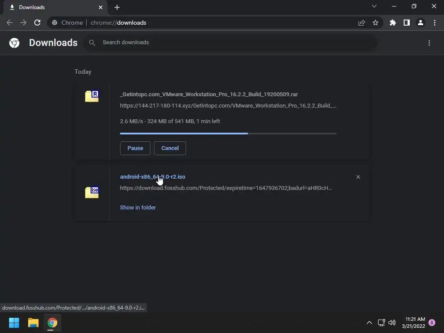Close the Downloads tab
This screenshot has width=444, height=333.
tap(101, 7)
